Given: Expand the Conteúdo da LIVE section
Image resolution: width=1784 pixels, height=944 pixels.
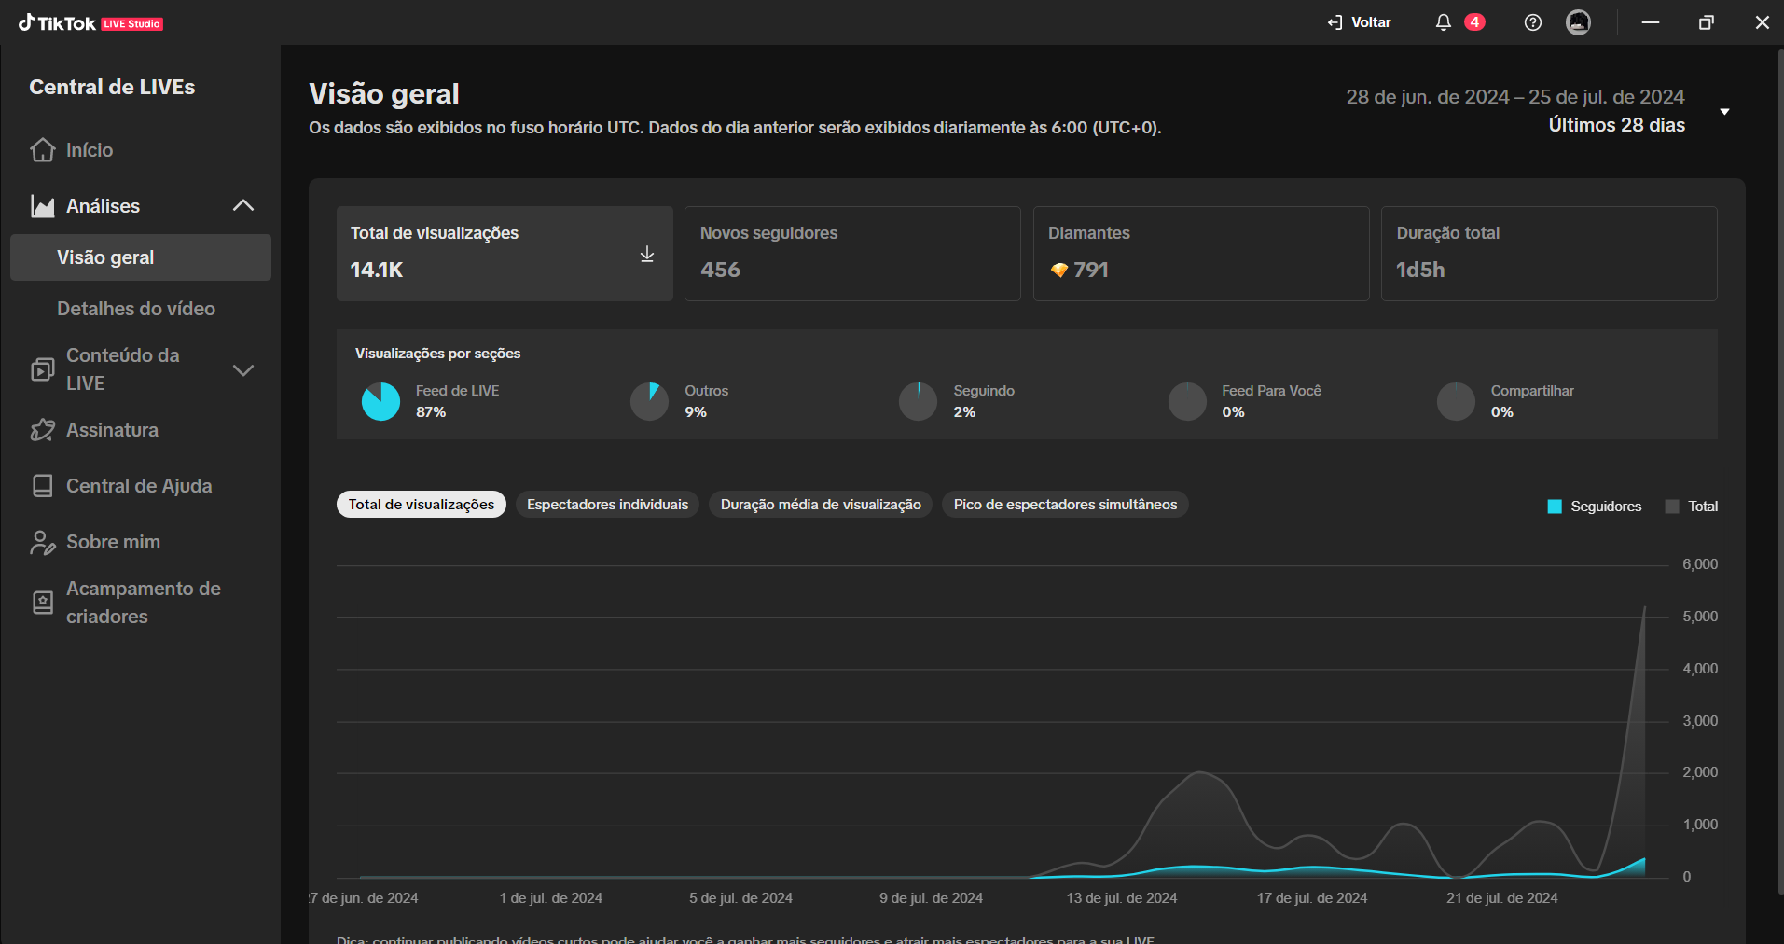Looking at the screenshot, I should click(x=243, y=370).
